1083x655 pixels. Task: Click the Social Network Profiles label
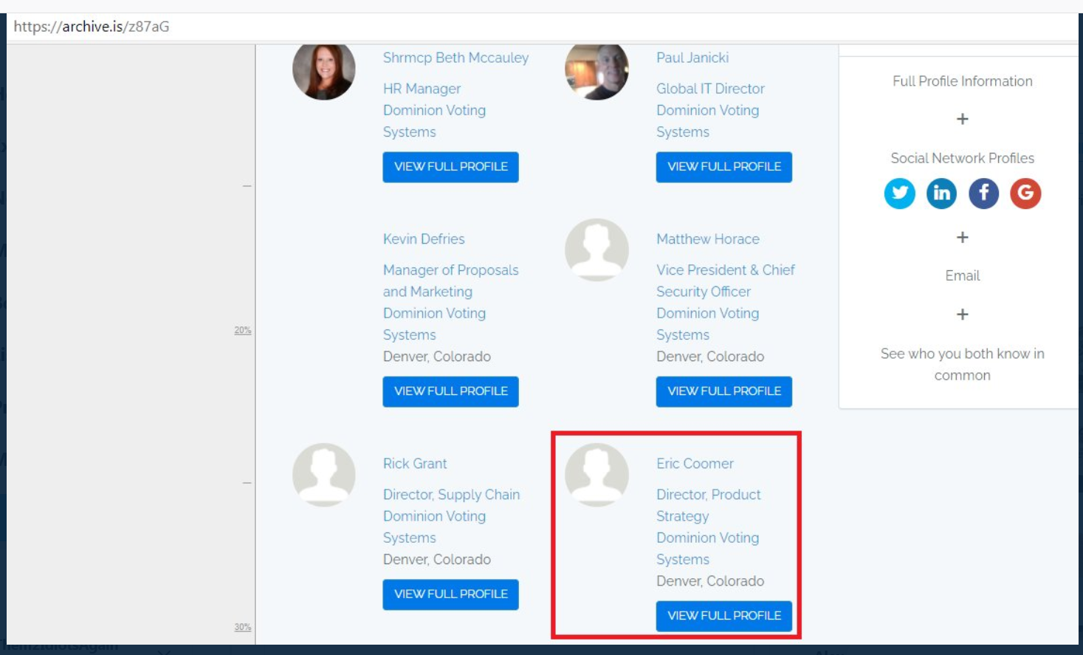click(963, 158)
